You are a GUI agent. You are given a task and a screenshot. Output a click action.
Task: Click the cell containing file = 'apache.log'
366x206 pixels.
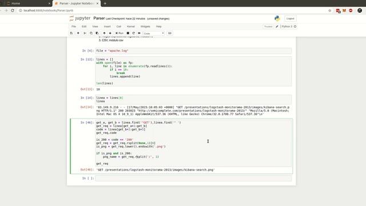(193, 51)
